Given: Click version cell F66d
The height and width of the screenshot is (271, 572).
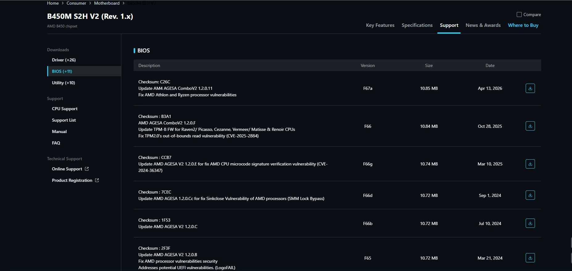Looking at the screenshot, I should point(368,195).
